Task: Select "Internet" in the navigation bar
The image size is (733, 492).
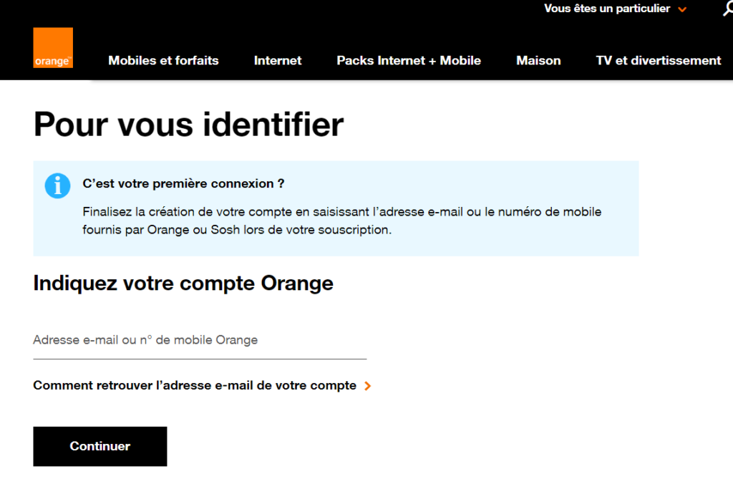Action: [x=278, y=61]
